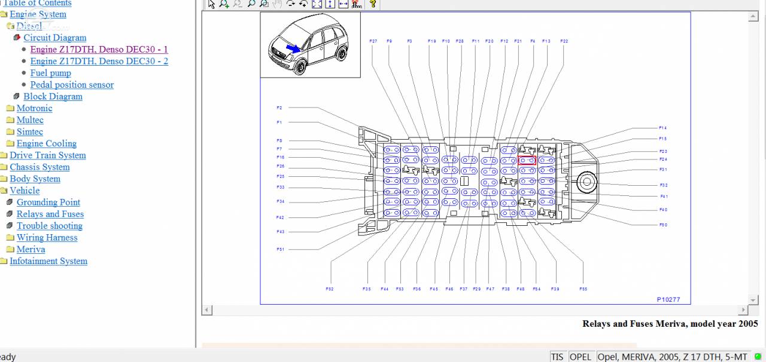This screenshot has height=362, width=766.
Task: Open the Trouble shooting link
Action: click(50, 226)
